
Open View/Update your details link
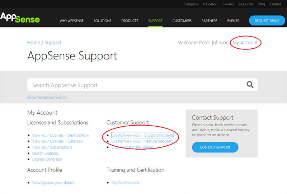click(x=53, y=183)
